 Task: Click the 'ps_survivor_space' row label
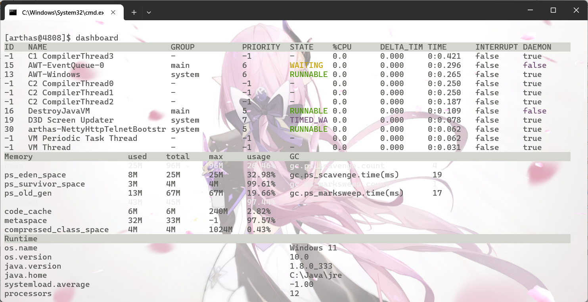tap(45, 184)
